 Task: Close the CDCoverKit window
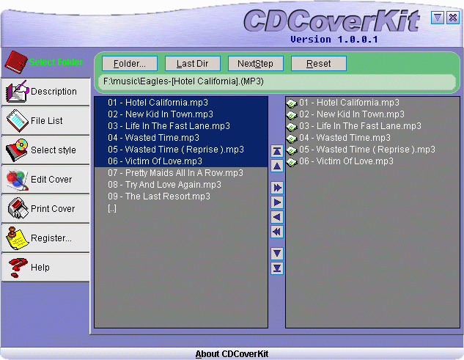point(453,18)
